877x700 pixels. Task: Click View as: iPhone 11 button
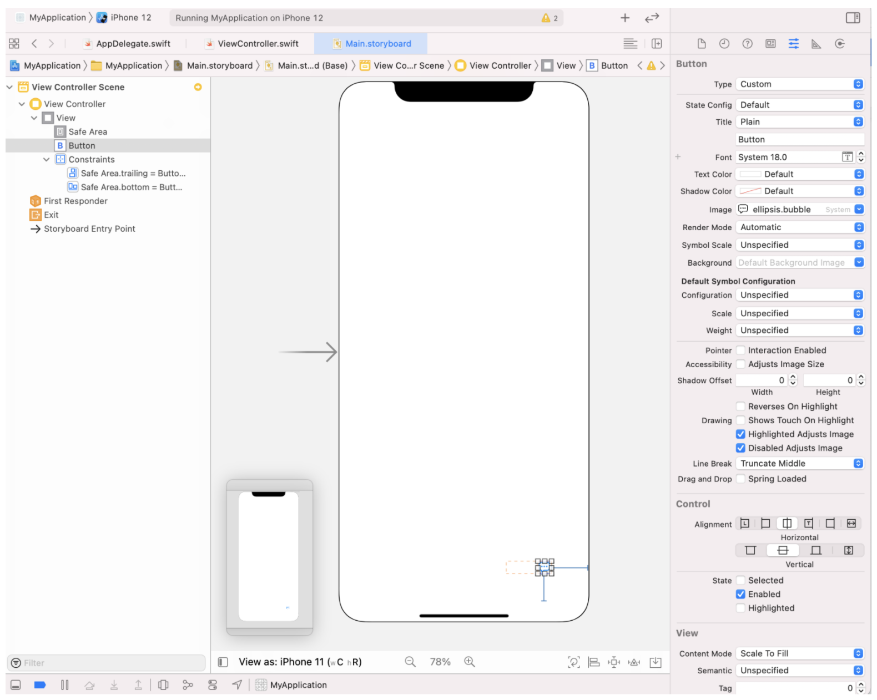coord(300,662)
